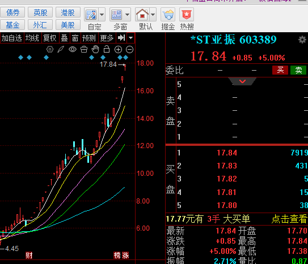Screen dimensions: 308x264
Task: Click the 17.84 high annotation on chart
Action: tap(108, 64)
